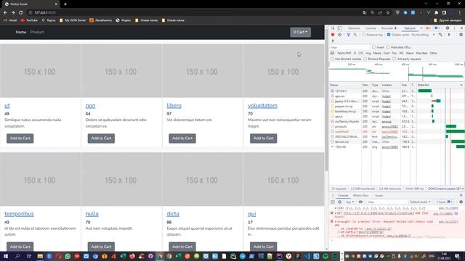Enable the Preserve log checkbox

click(x=363, y=35)
